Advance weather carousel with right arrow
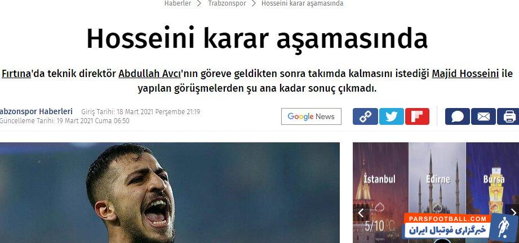Viewport: 519px width, 243px height. [513, 211]
